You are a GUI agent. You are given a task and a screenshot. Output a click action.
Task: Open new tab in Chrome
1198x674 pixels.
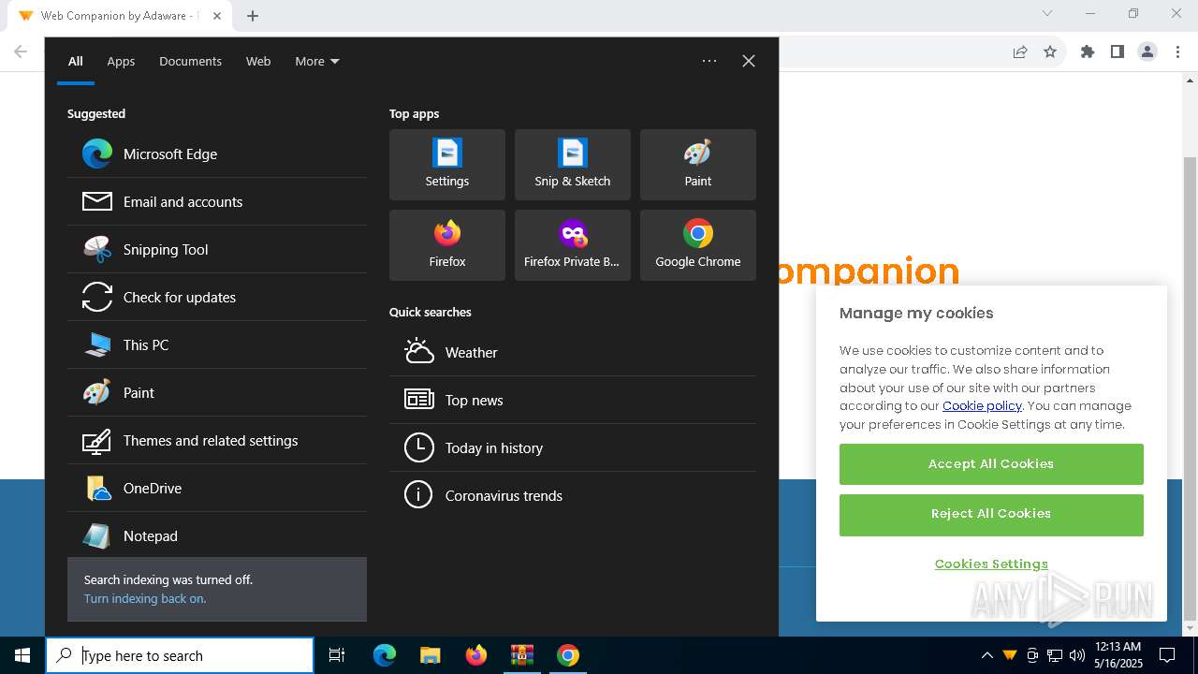pyautogui.click(x=253, y=16)
